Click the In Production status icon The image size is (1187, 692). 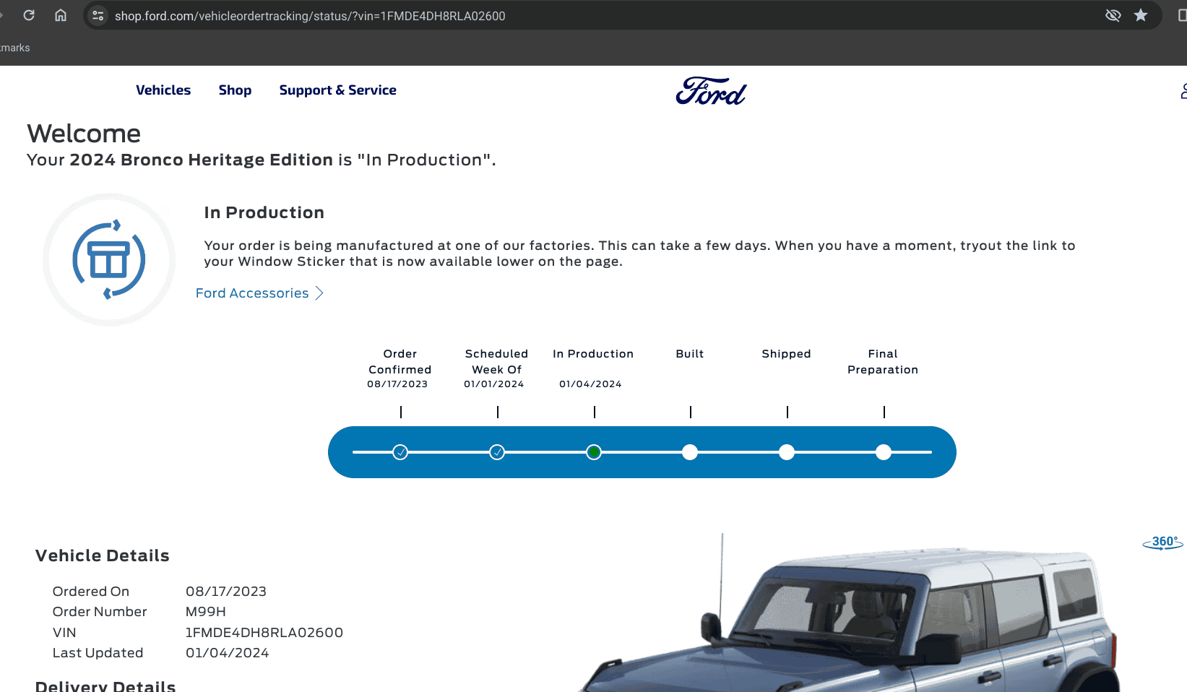109,259
